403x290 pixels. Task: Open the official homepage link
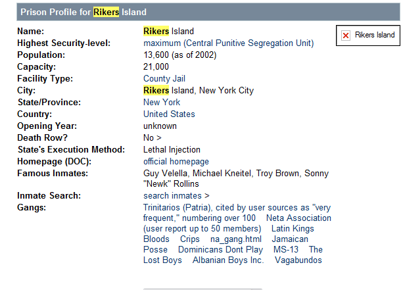pos(176,162)
